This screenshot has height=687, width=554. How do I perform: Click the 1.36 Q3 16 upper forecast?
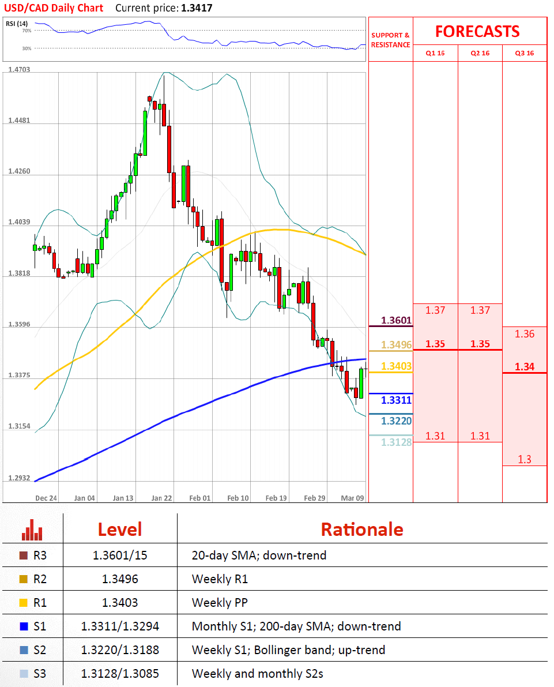(x=524, y=334)
